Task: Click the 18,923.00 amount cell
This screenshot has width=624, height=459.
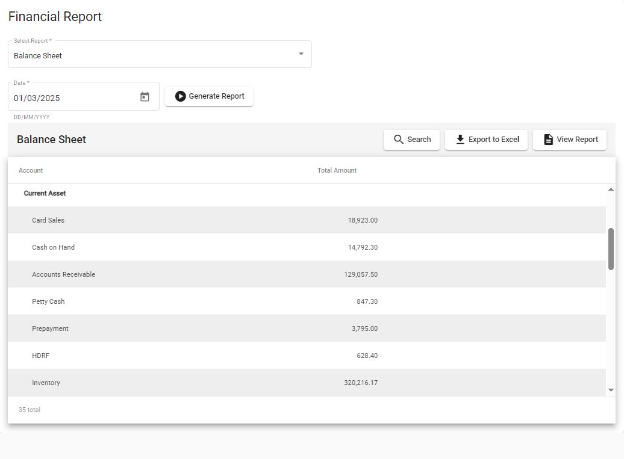Action: click(x=363, y=220)
